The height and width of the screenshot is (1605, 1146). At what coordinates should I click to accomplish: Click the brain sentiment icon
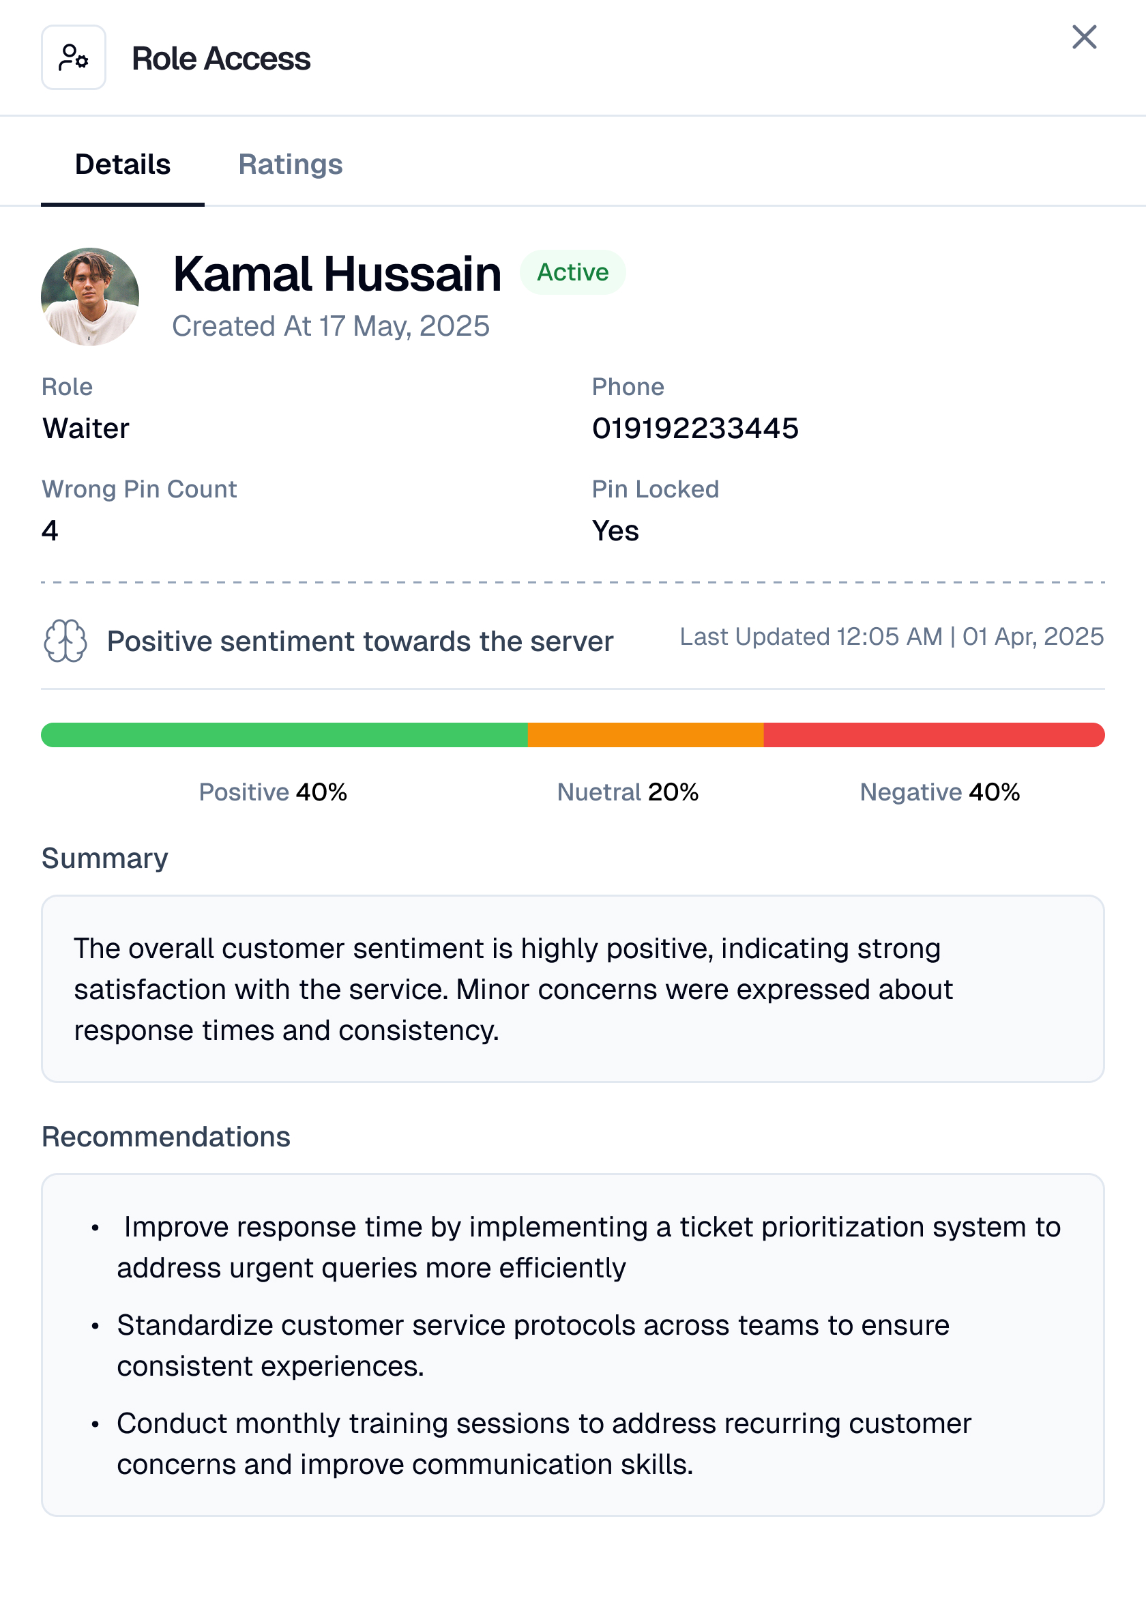(x=65, y=640)
